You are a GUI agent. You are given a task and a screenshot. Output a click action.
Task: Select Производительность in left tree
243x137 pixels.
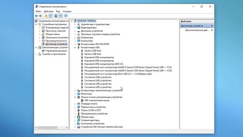click(x=56, y=41)
